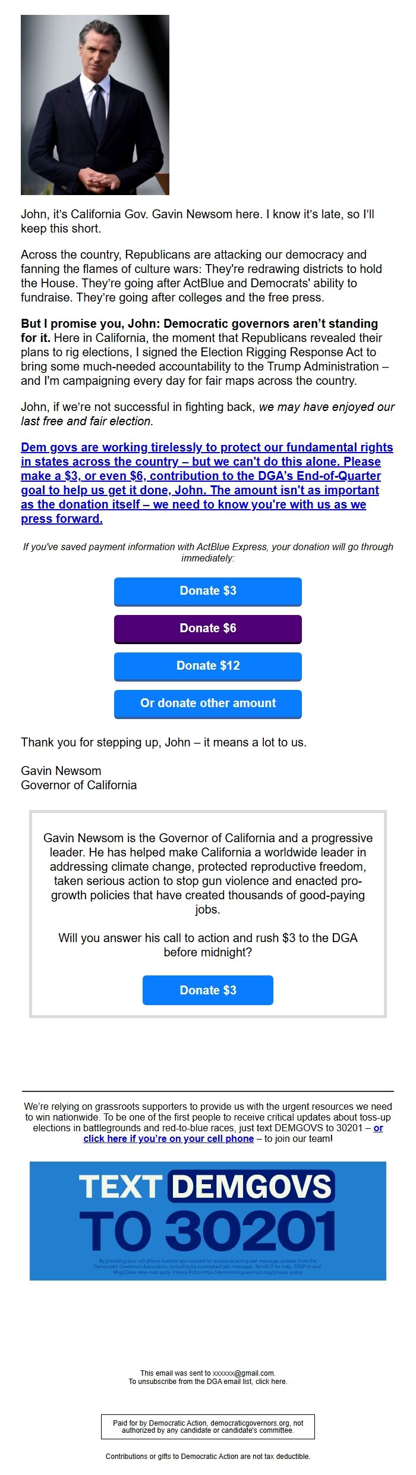Image resolution: width=416 pixels, height=1475 pixels.
Task: Open the 'Dem govs are working tirelessly' link
Action: coord(207,482)
